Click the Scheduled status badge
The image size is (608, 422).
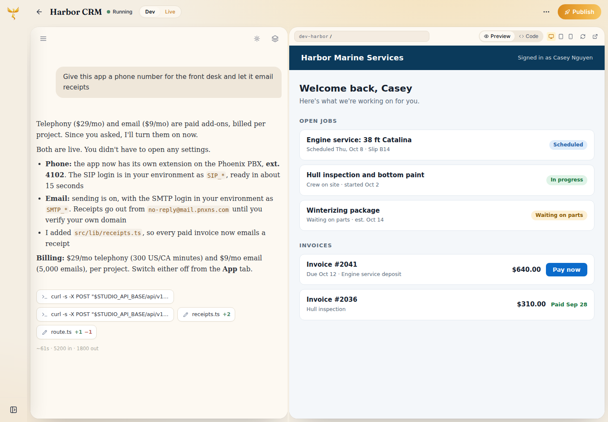(x=568, y=145)
